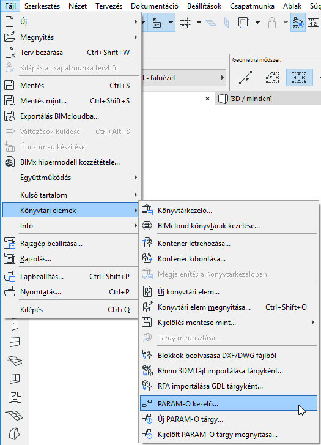This screenshot has height=445, width=321.
Task: Click the Új PARAM-O tárgy plus icon
Action: tap(147, 419)
